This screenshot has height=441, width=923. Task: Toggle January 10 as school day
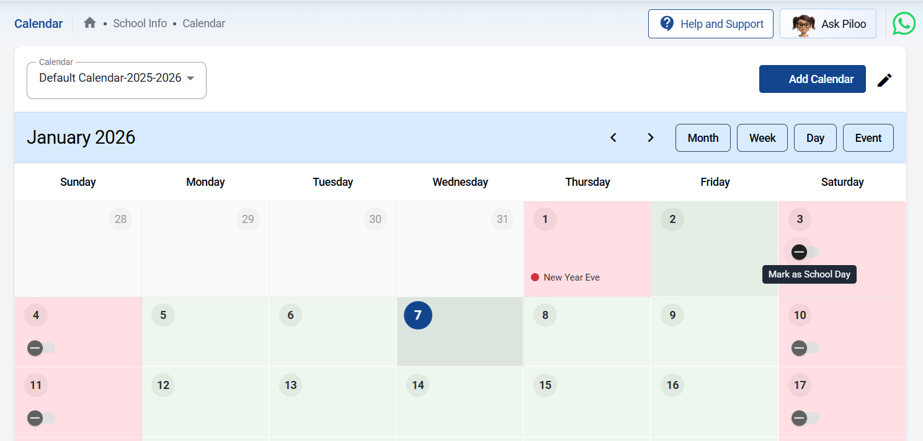coord(804,348)
